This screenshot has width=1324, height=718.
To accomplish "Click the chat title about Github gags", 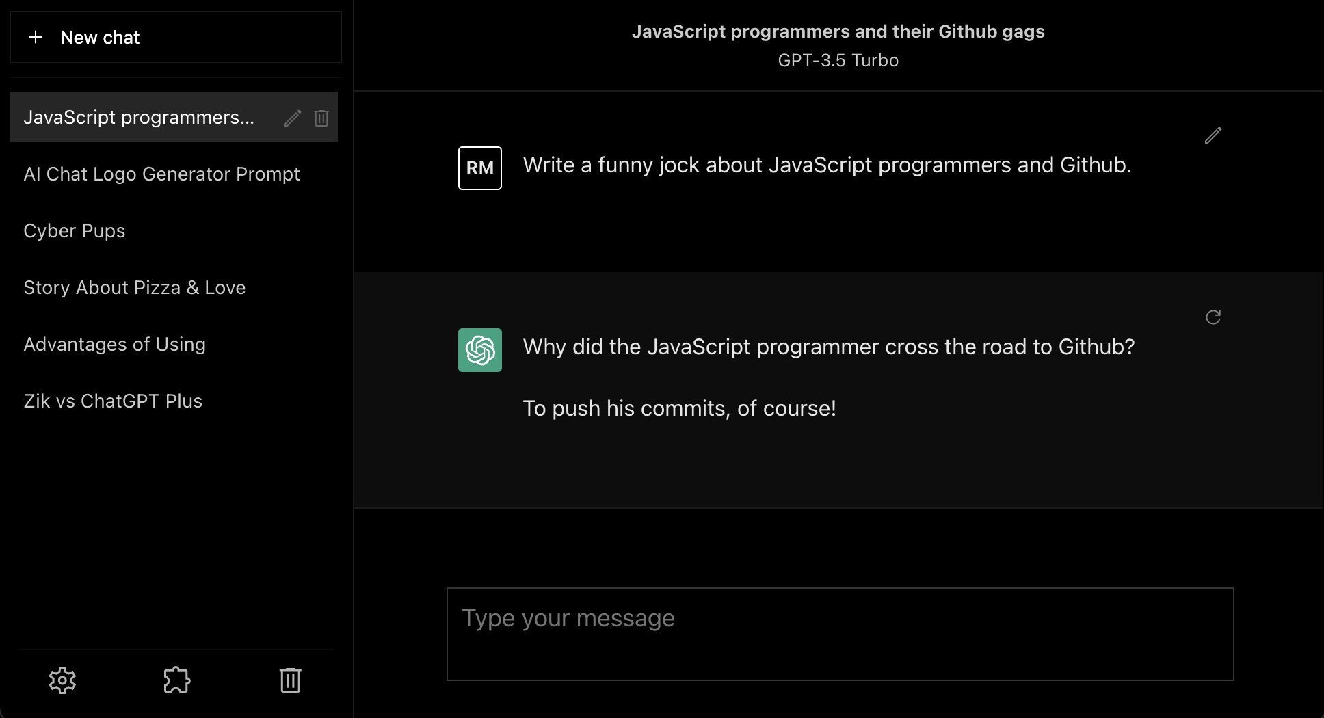I will point(838,31).
